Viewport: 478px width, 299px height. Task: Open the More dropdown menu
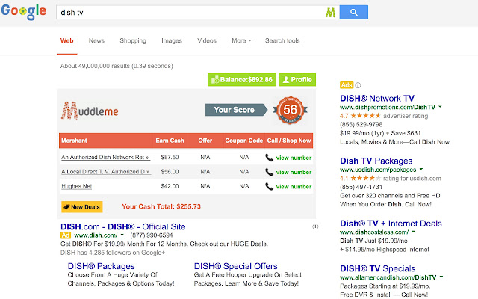(241, 40)
